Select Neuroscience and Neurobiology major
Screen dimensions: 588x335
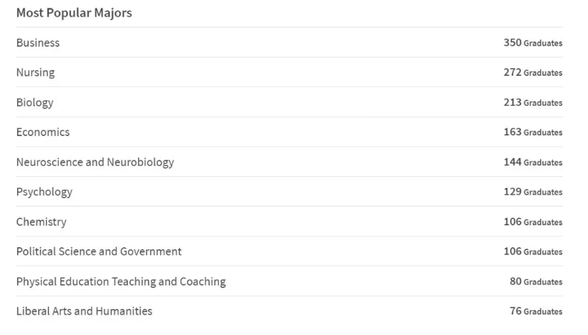pyautogui.click(x=95, y=162)
